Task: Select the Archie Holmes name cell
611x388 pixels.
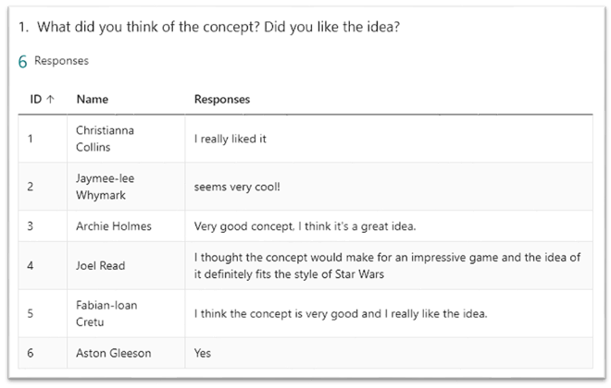Action: pos(114,225)
